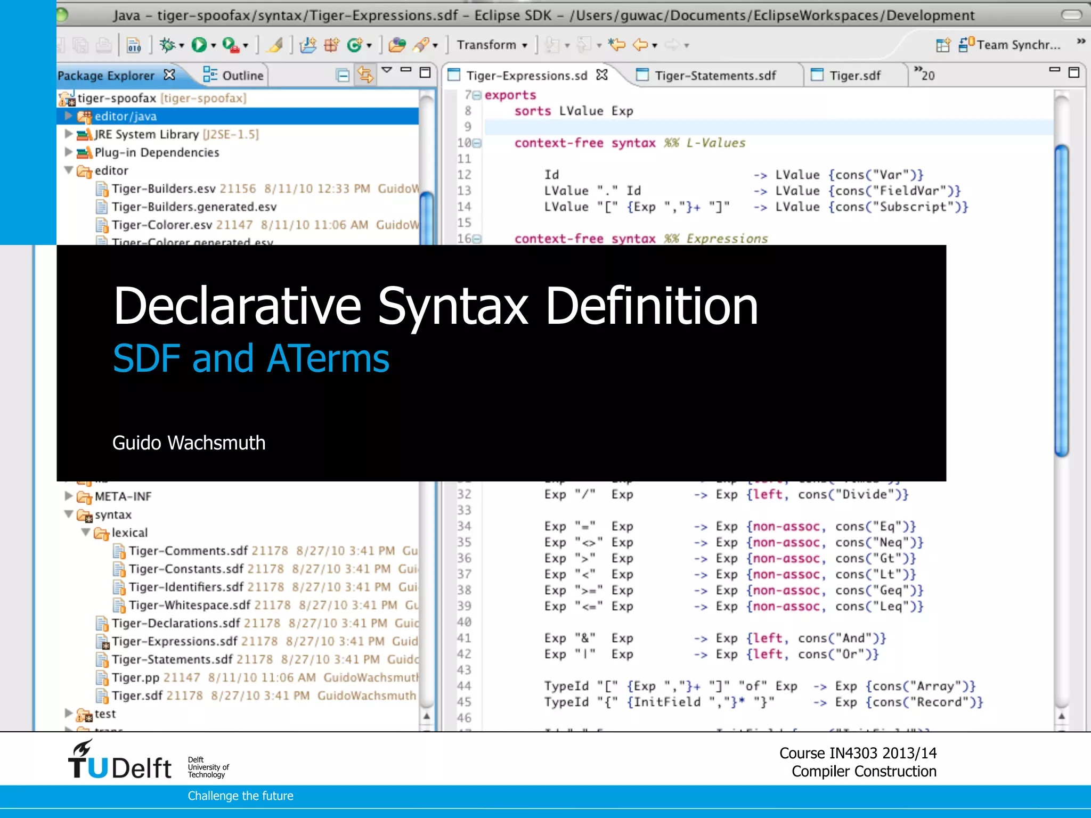Expand the JRE System Library node
The height and width of the screenshot is (818, 1091).
[x=69, y=134]
